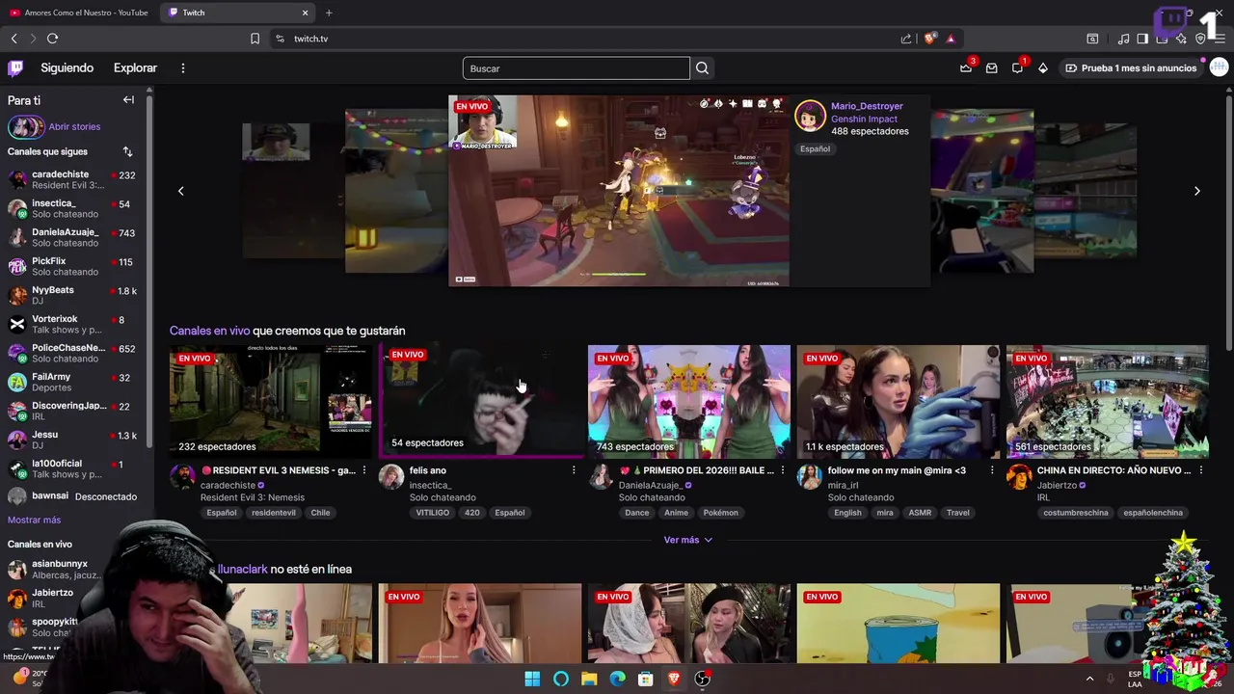The height and width of the screenshot is (694, 1234).
Task: Open the Explorar tab
Action: [135, 68]
